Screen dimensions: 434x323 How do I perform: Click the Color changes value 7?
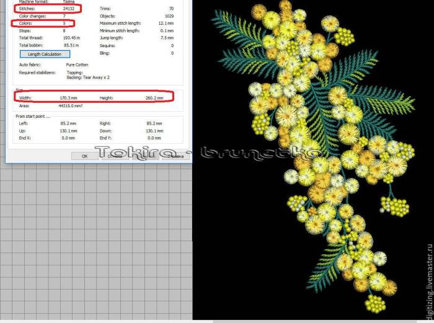point(65,16)
